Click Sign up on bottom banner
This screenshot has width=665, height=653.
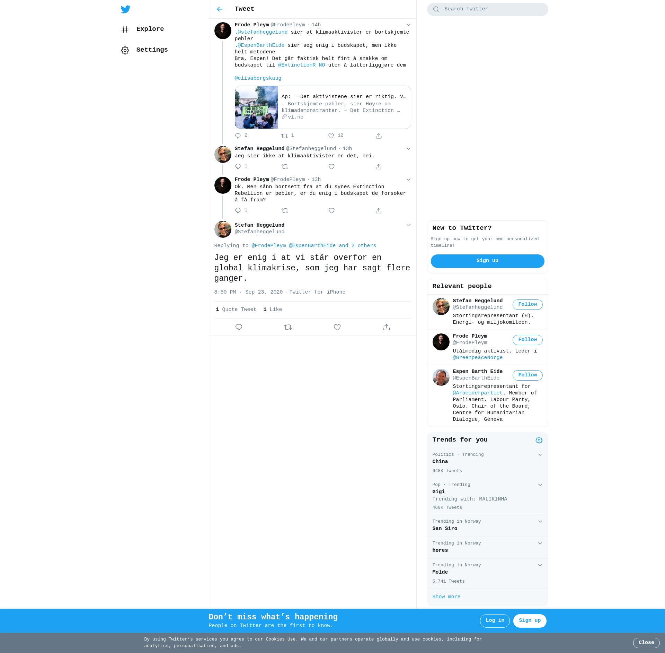530,621
